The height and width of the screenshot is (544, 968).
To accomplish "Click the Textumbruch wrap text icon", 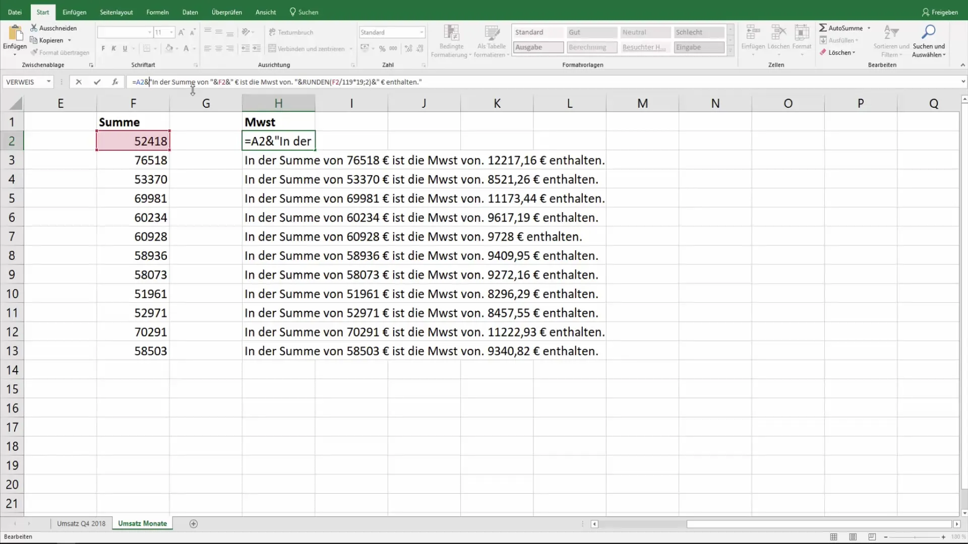I will tap(272, 32).
